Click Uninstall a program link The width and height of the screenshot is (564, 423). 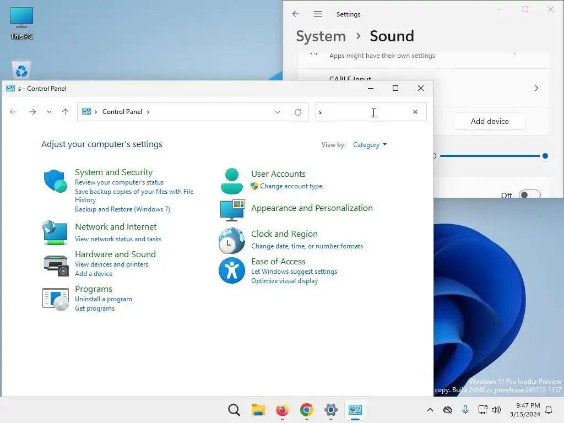pyautogui.click(x=103, y=299)
